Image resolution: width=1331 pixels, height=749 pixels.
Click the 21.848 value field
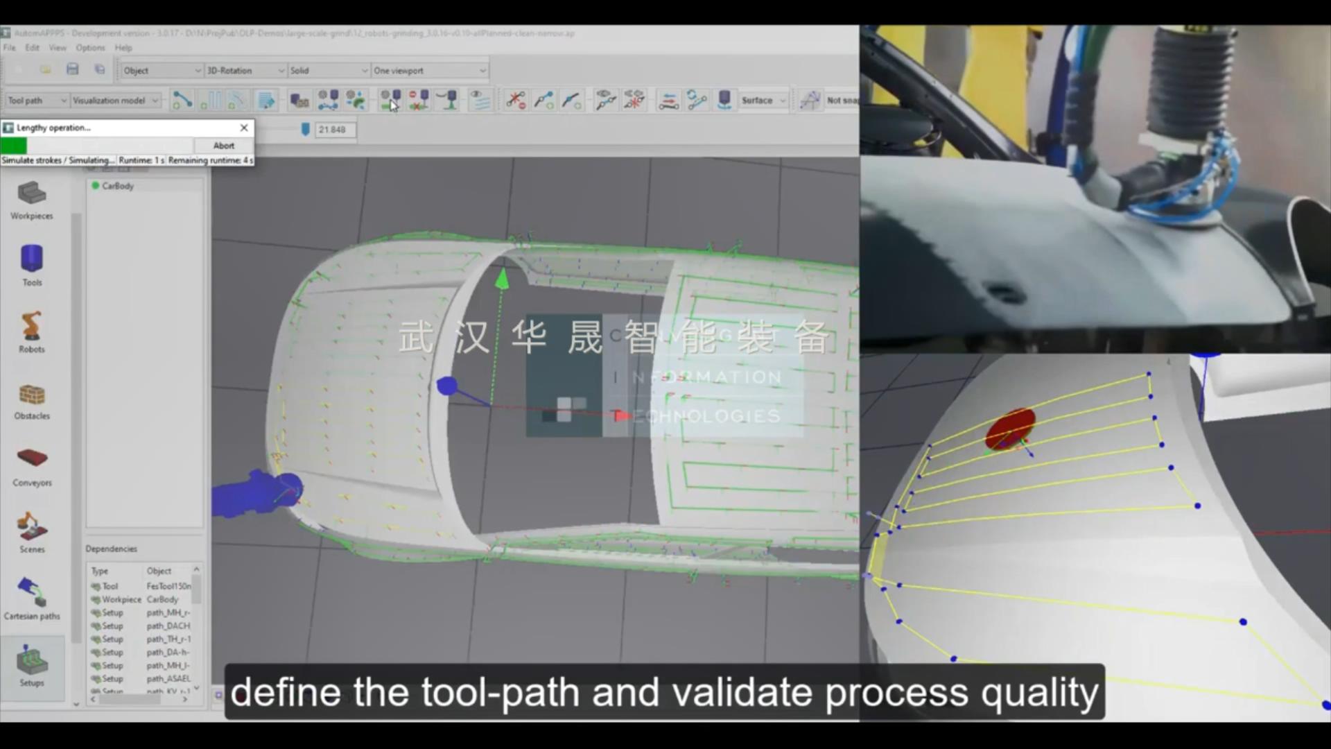[x=336, y=130]
